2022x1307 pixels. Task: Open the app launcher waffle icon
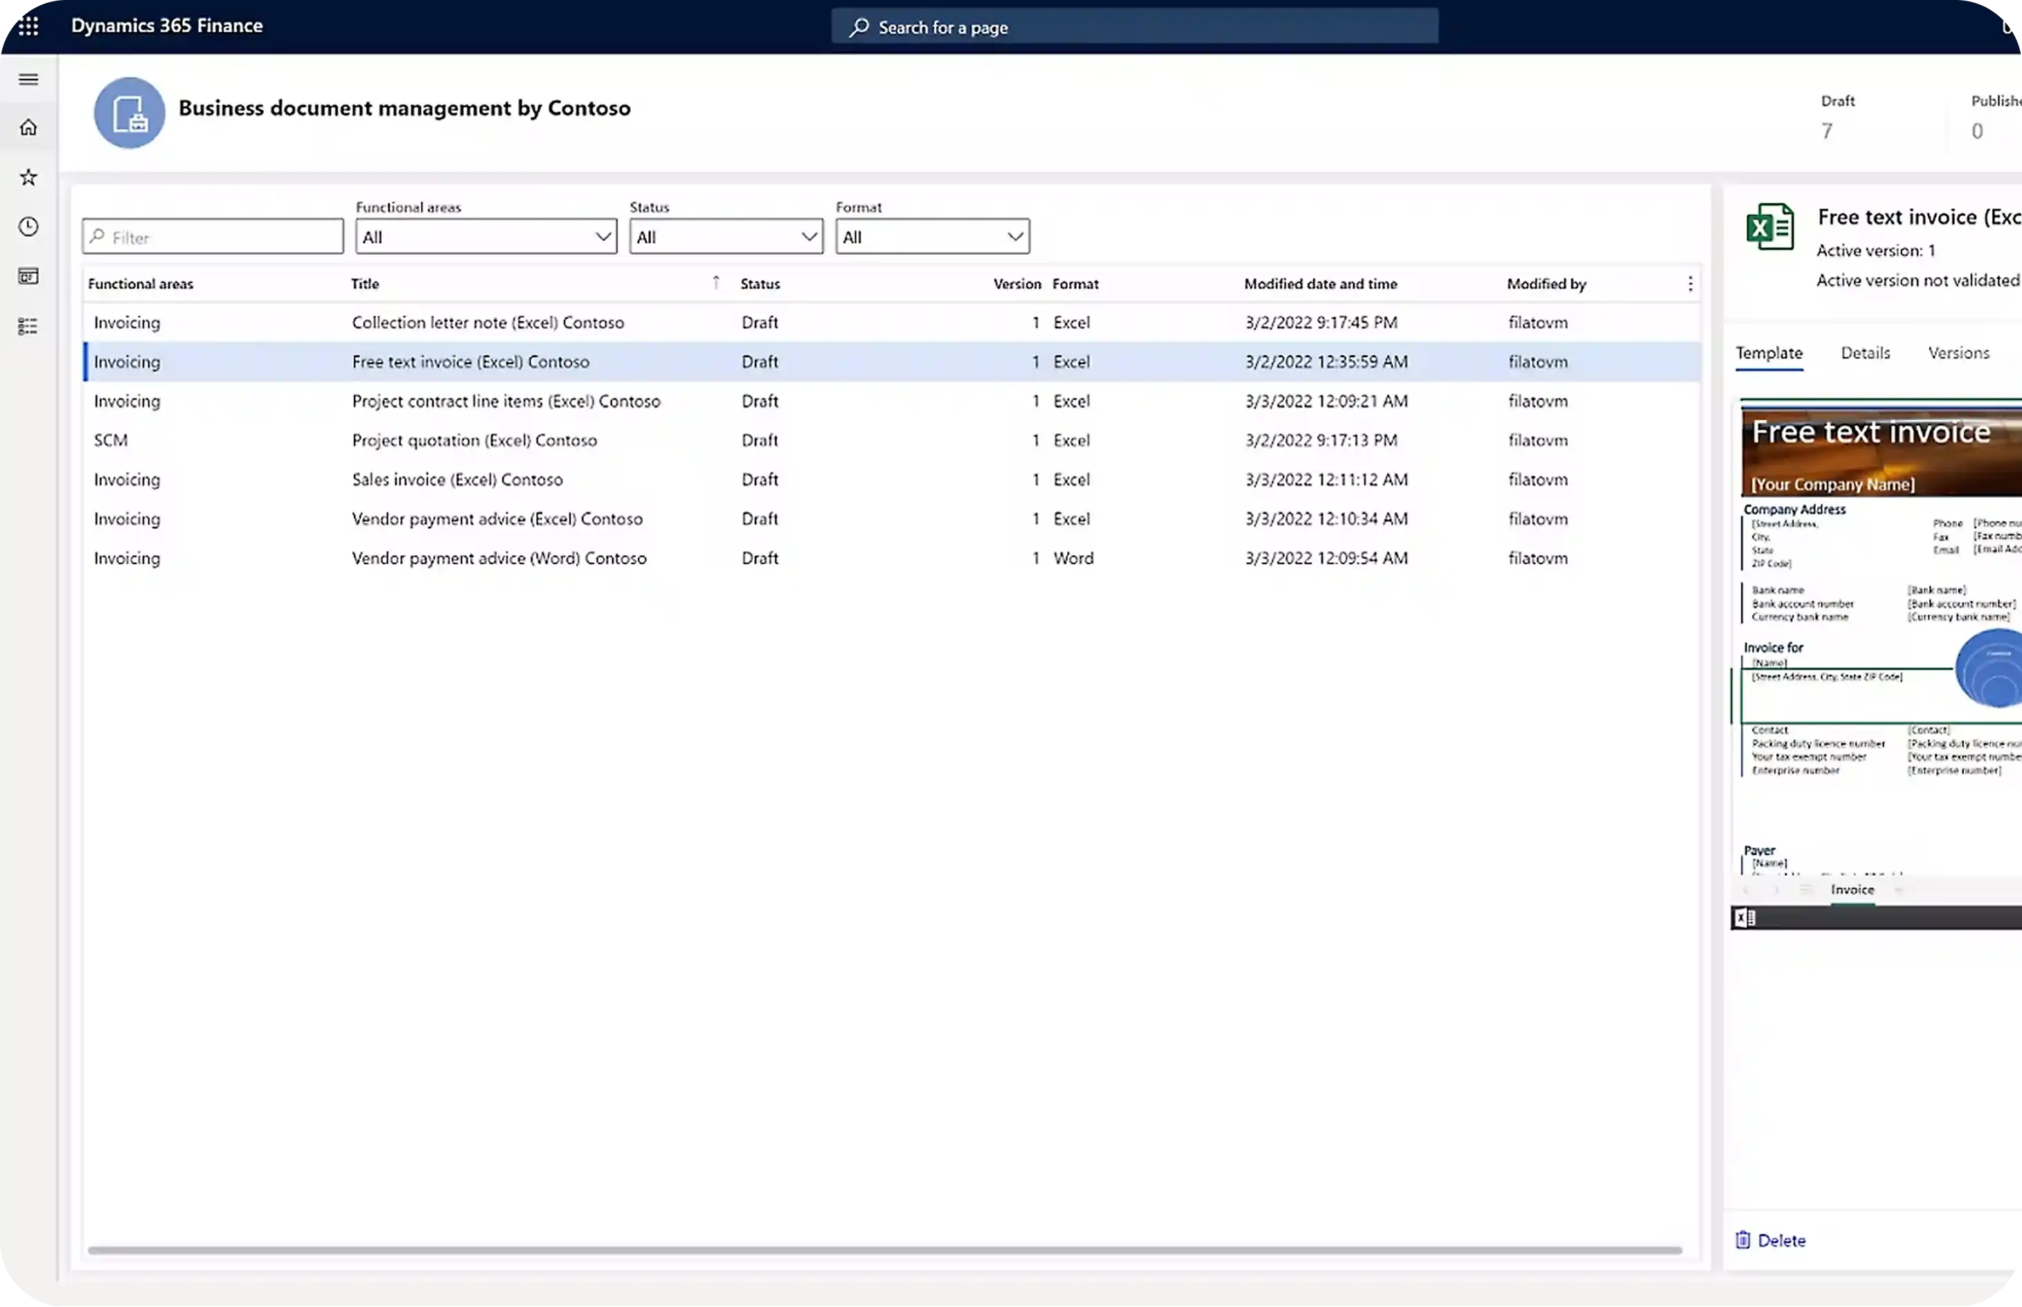[28, 26]
